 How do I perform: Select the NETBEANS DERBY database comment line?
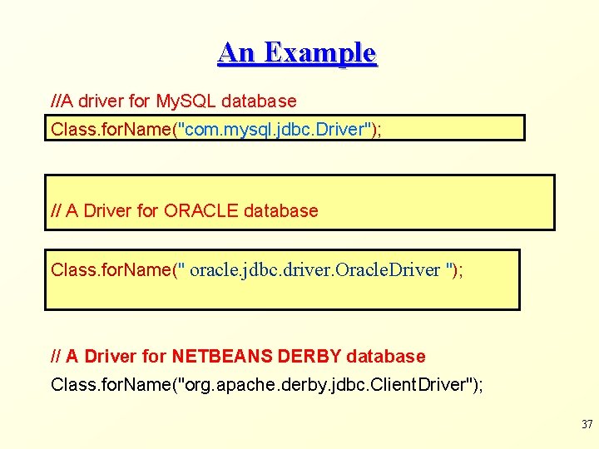point(238,356)
